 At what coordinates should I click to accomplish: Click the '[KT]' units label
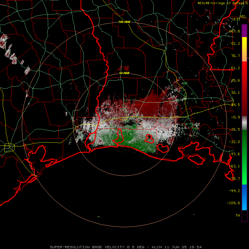(236, 19)
